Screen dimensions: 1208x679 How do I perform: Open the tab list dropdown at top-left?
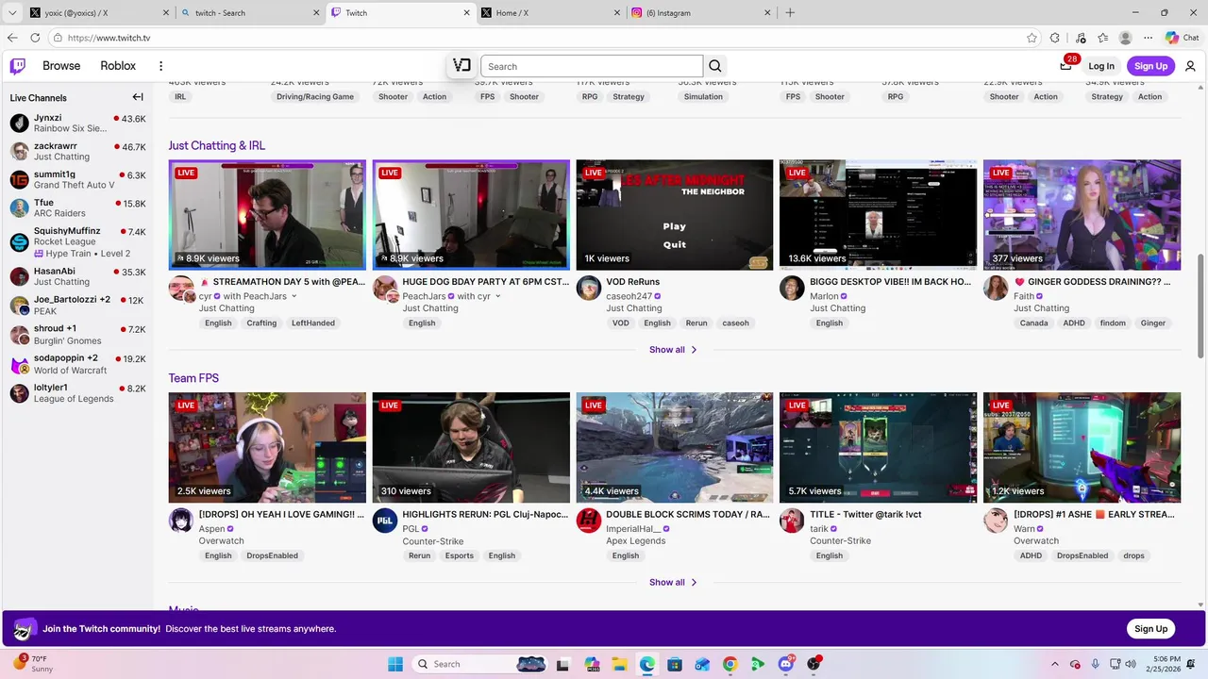(x=12, y=12)
